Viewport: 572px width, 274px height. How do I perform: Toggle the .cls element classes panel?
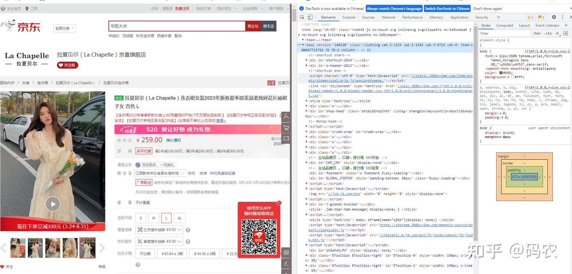(548, 33)
